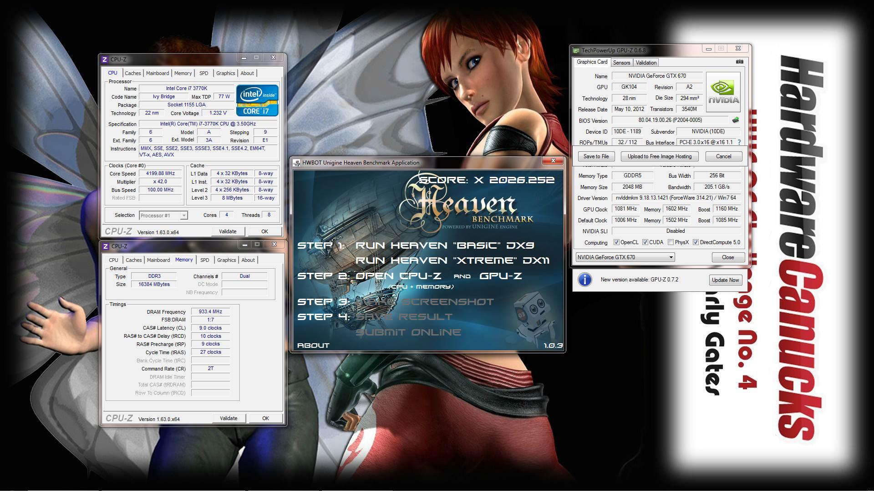Toggle the DirectCompute 5.0 checkbox
Screen dimensions: 874x491
(x=696, y=242)
